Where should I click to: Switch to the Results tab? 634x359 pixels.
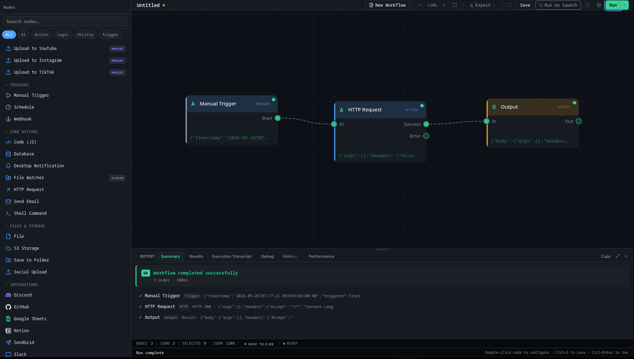[x=196, y=256]
